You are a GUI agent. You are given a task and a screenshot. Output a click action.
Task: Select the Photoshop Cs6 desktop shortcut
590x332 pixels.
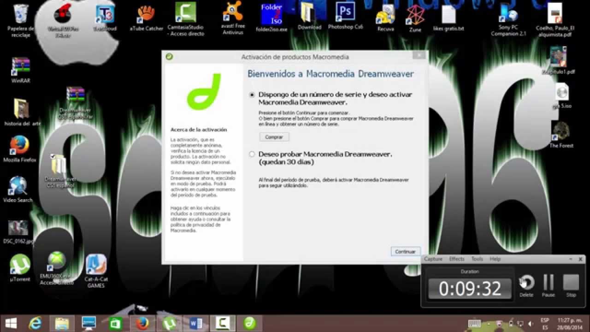(345, 17)
